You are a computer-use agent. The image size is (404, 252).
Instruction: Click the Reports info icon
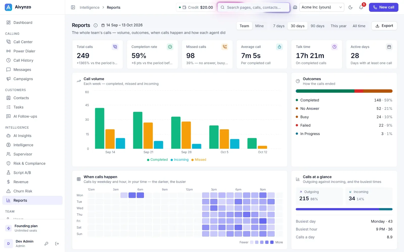tap(95, 25)
